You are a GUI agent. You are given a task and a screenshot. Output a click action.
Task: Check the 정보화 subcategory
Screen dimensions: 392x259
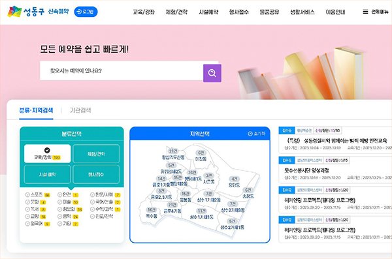(70, 209)
